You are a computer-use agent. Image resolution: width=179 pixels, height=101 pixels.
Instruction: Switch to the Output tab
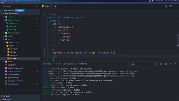tap(57, 64)
